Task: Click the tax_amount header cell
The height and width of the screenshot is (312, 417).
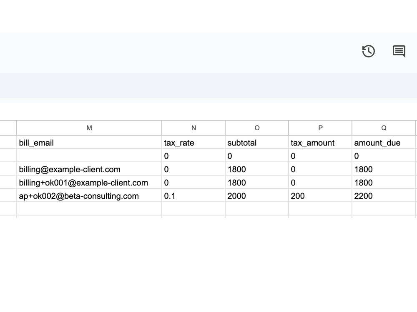Action: coord(320,142)
